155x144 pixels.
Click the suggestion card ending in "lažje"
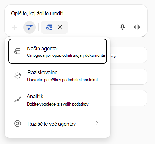(129, 55)
